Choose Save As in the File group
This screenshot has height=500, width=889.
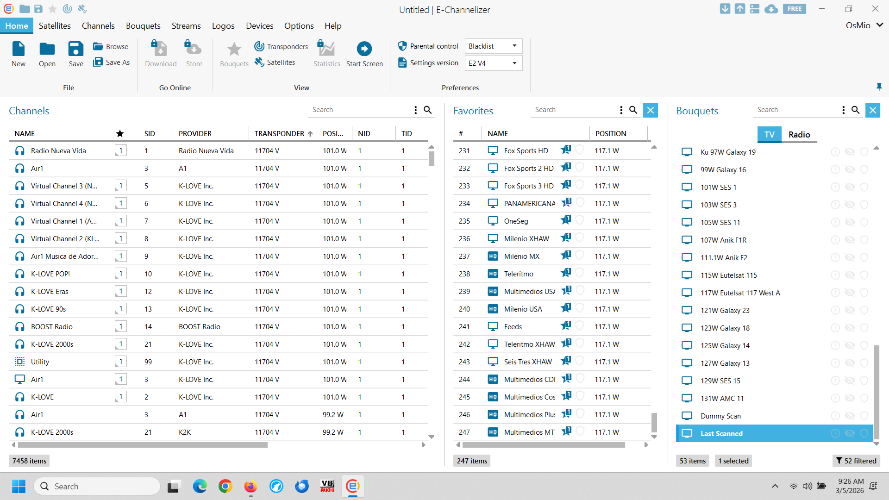112,62
